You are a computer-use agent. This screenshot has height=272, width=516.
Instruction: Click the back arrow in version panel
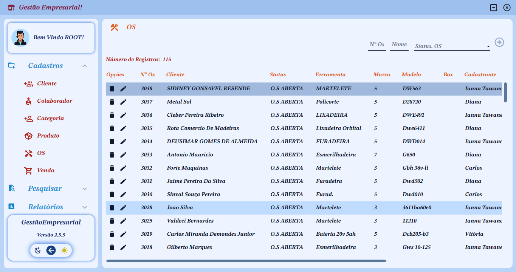(51, 250)
